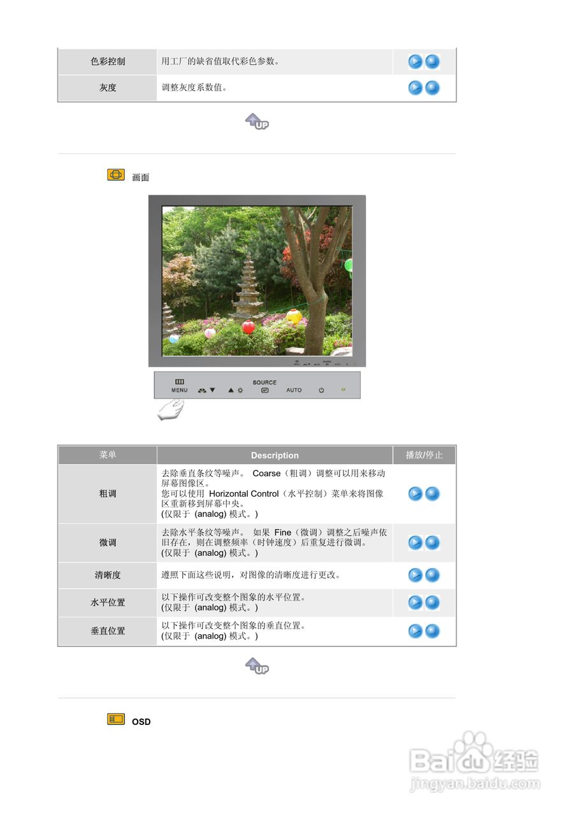Play the 色彩控制 demo animation
Viewport: 576px width, 816px height.
pos(415,62)
